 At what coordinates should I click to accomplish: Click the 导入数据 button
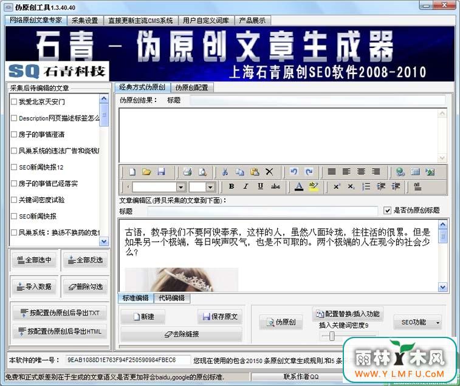point(34,286)
